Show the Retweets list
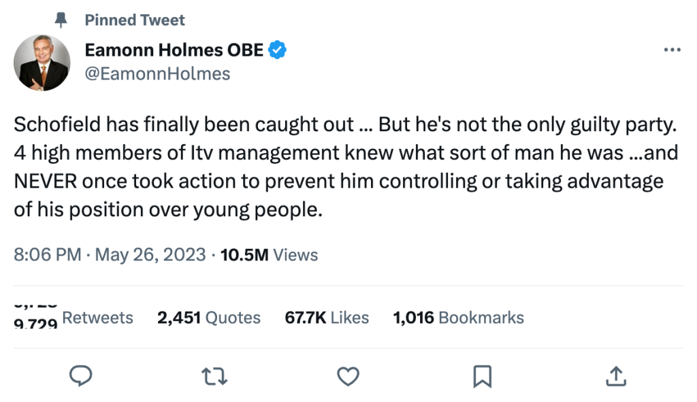The image size is (697, 402). (97, 318)
